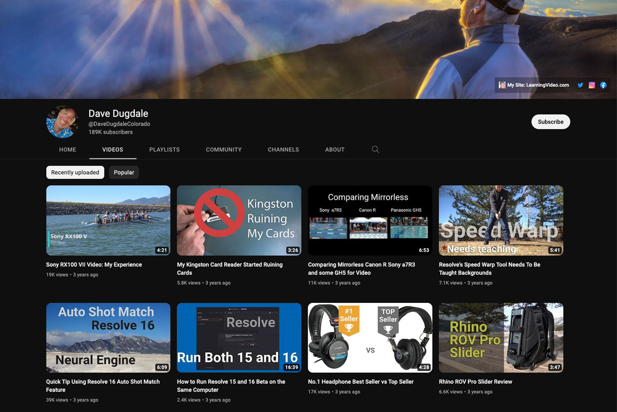Select the Channels tab
The width and height of the screenshot is (617, 412).
coord(283,150)
